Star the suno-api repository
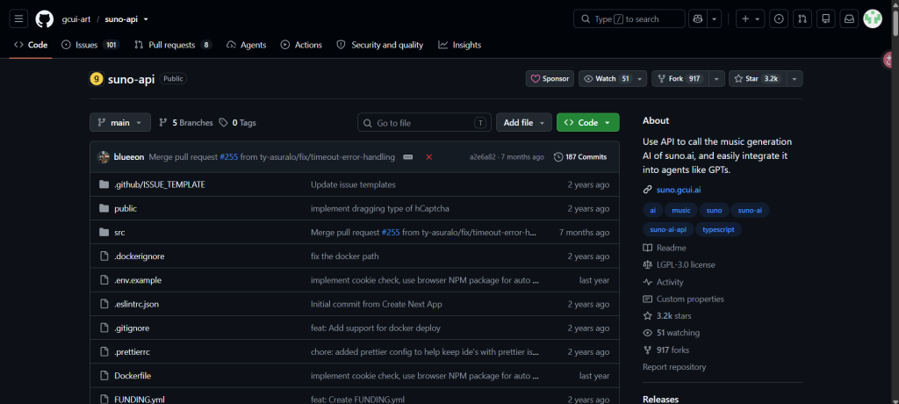 756,79
